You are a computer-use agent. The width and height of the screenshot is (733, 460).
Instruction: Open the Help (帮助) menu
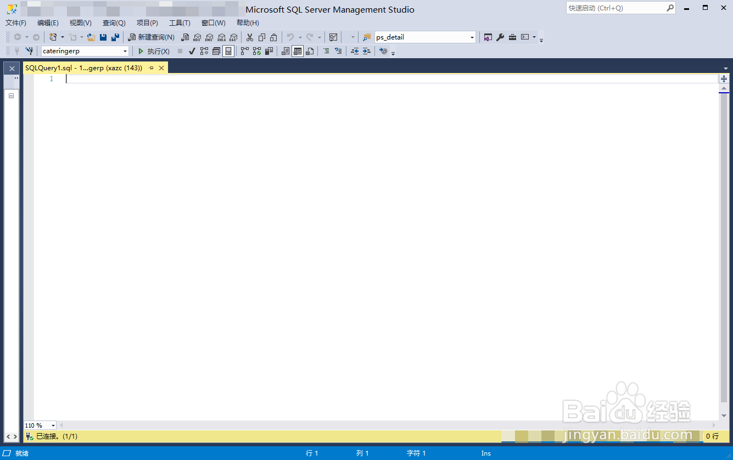(248, 23)
